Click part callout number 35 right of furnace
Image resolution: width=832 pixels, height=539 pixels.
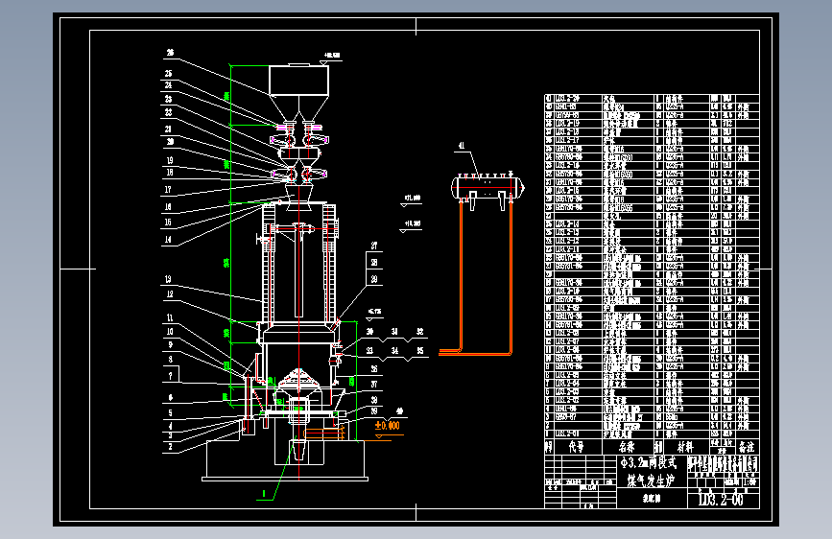pos(419,351)
